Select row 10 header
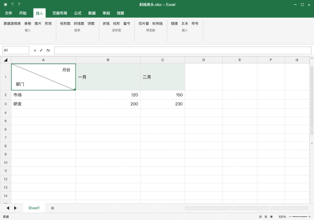Screen dimensions: 314x220 [x=6, y=163]
